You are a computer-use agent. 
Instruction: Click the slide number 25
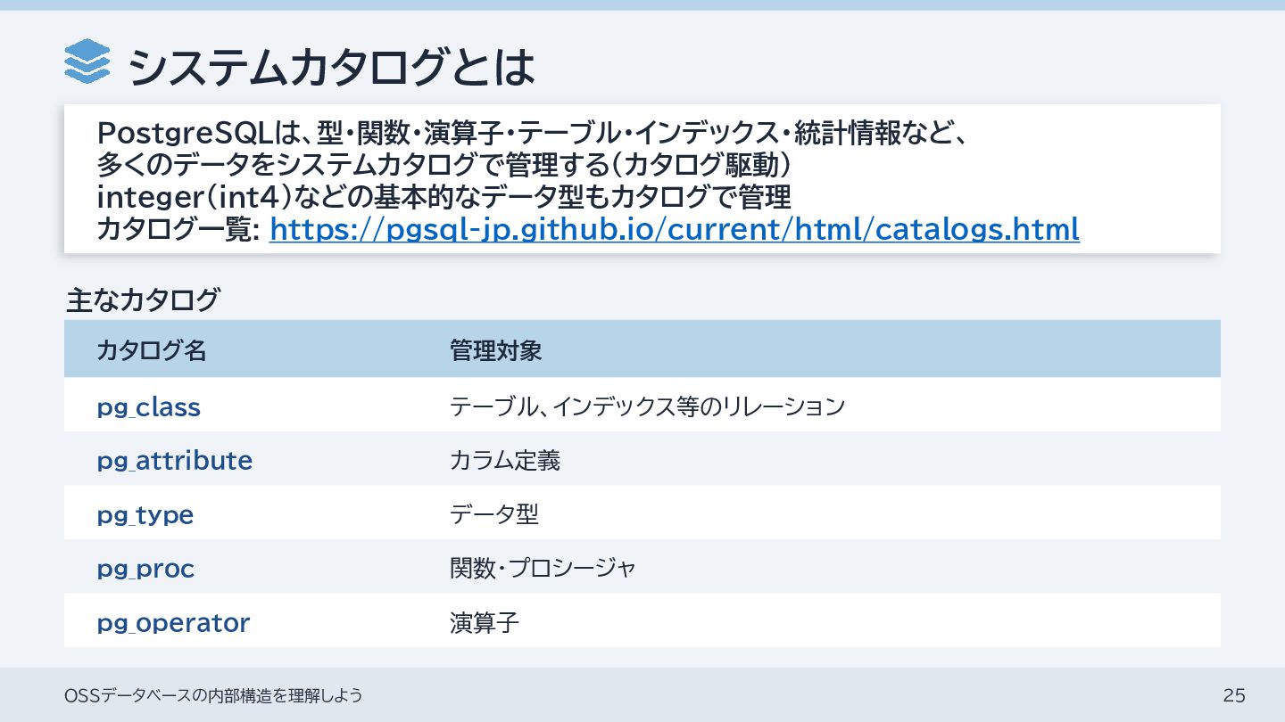point(1234,695)
